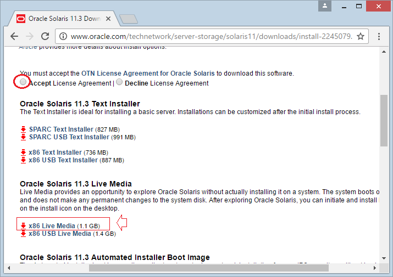The height and width of the screenshot is (277, 393).
Task: Click the Automated Installer Boot Image heading
Action: [x=115, y=257]
